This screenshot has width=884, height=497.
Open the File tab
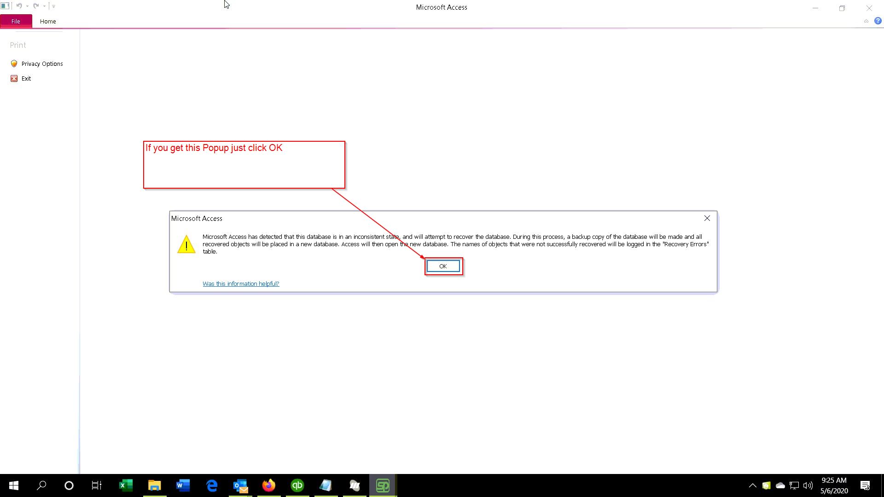tap(16, 22)
